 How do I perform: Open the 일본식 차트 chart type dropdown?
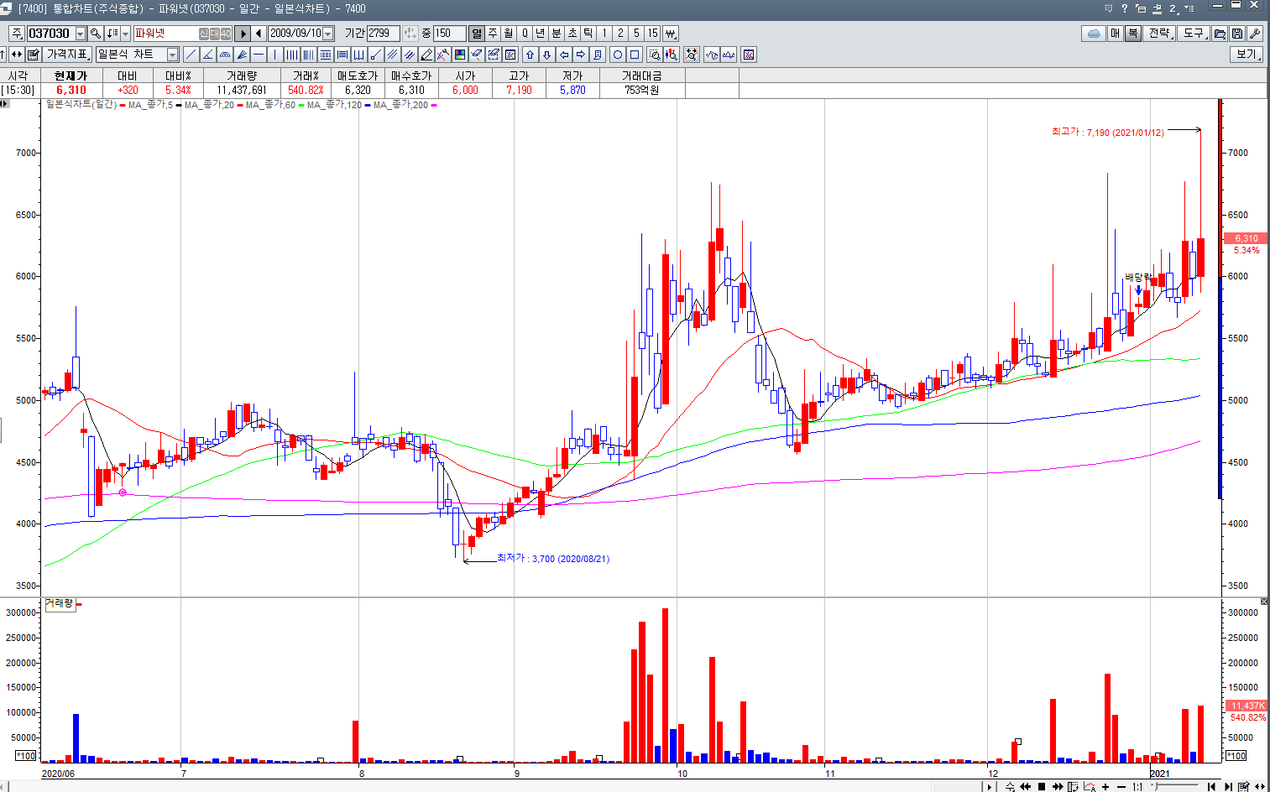172,55
